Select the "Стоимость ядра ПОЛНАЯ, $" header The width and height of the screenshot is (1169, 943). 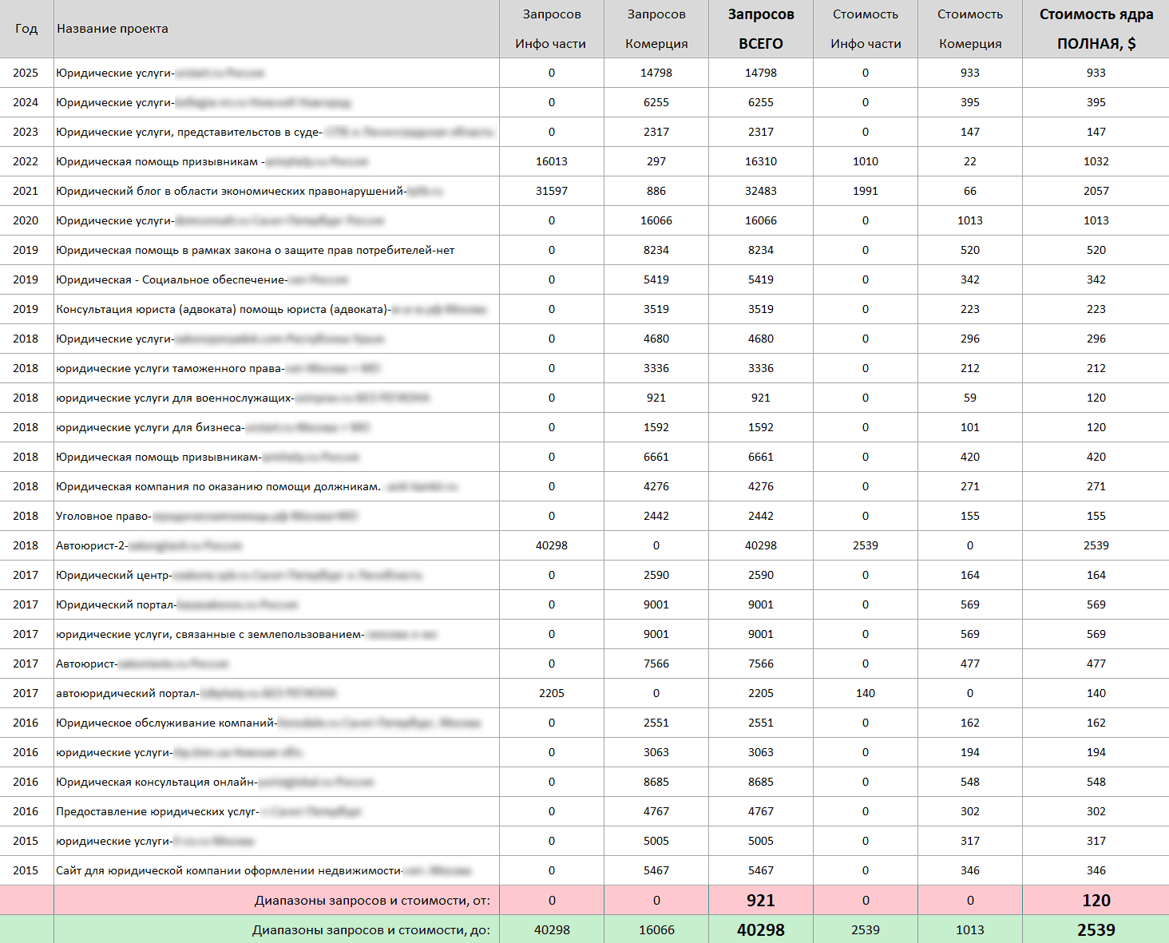tap(1096, 29)
